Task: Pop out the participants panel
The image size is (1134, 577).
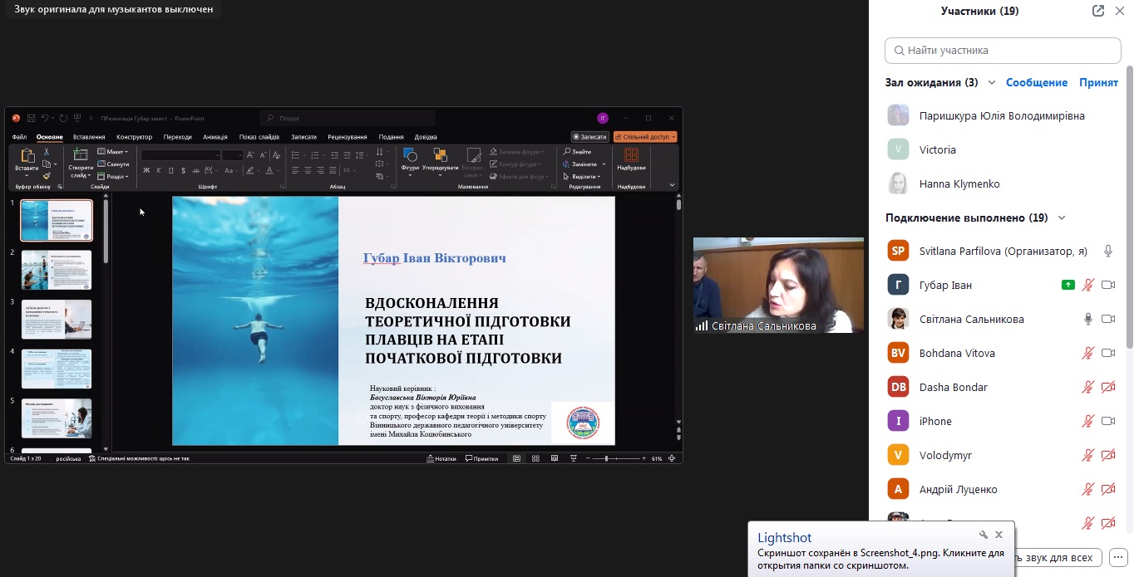Action: click(x=1098, y=11)
